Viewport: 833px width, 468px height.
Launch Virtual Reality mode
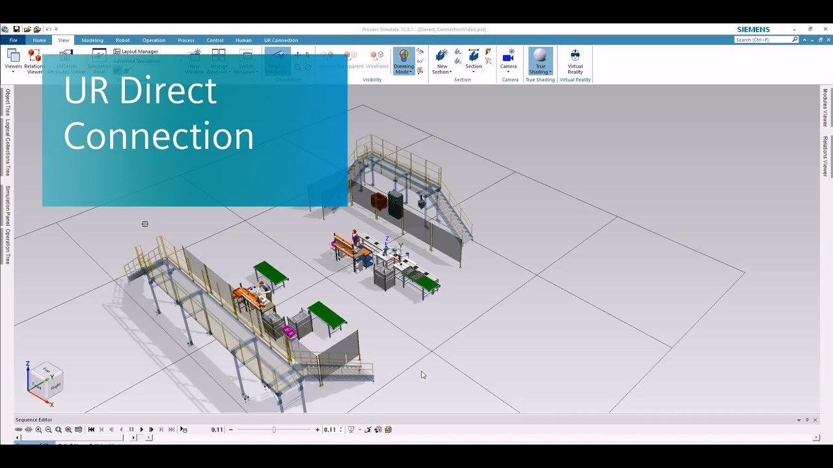tap(575, 61)
